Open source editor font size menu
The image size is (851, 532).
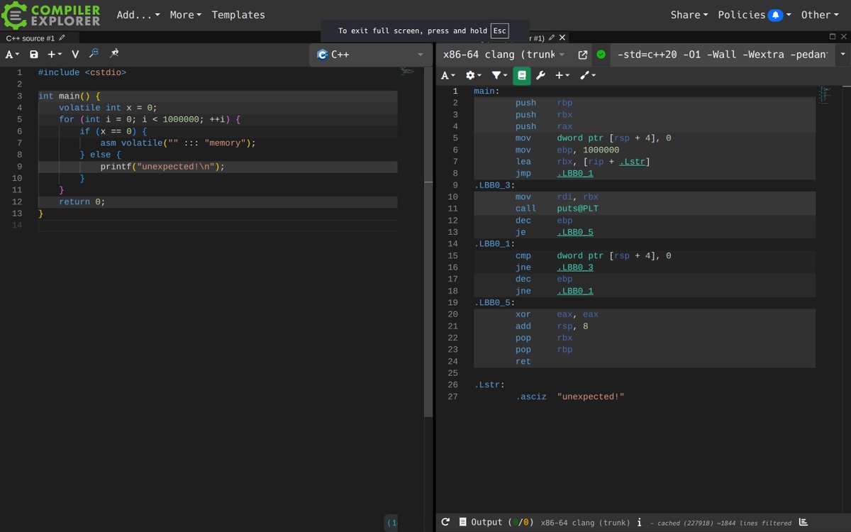tap(12, 55)
